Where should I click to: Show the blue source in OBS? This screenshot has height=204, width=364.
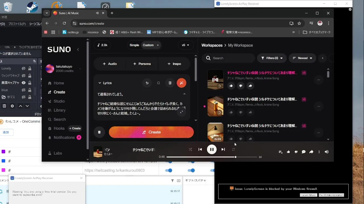[24, 90]
